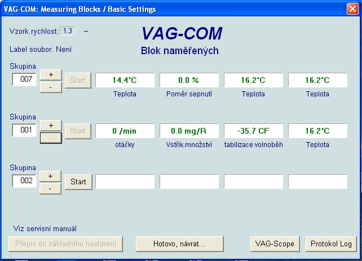Click the 14.4°C temperature value

click(x=125, y=80)
